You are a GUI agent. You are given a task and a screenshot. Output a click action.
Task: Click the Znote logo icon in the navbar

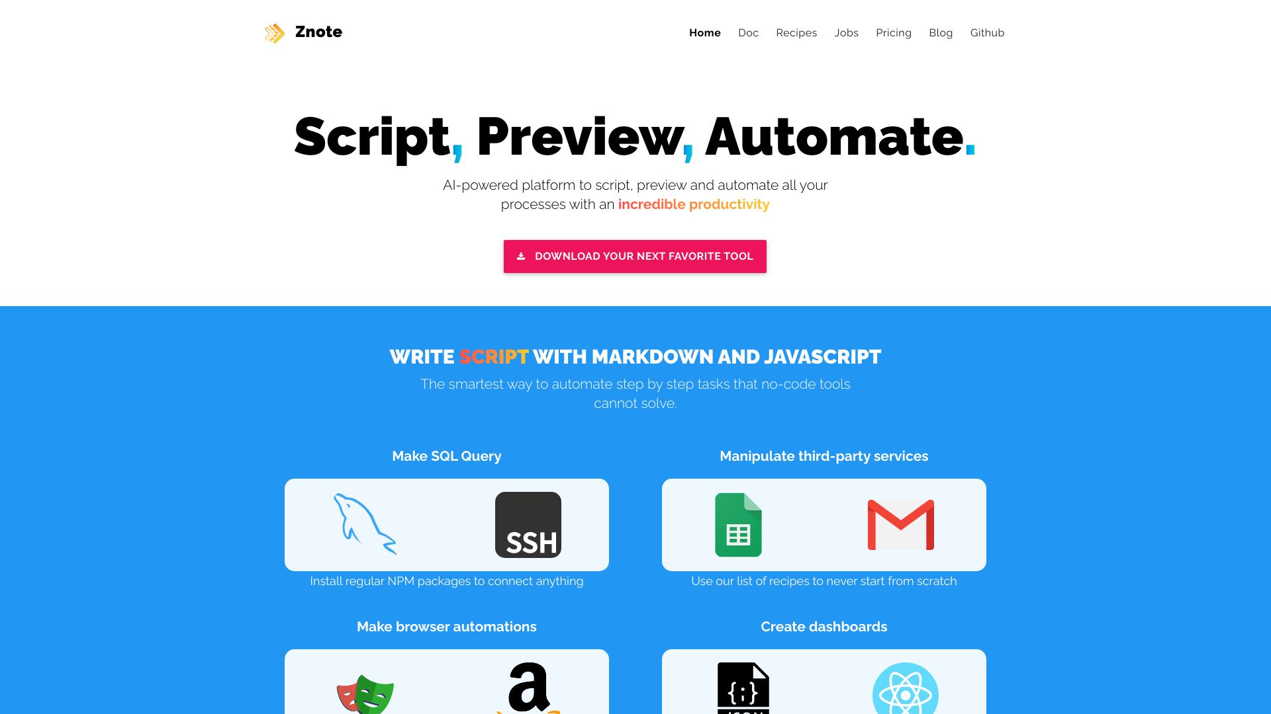pyautogui.click(x=273, y=33)
